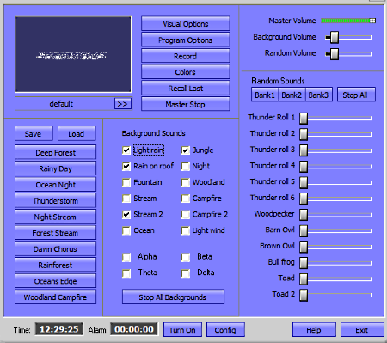Click Stop All random sounds
Image resolution: width=387 pixels, height=343 pixels.
[x=356, y=95]
